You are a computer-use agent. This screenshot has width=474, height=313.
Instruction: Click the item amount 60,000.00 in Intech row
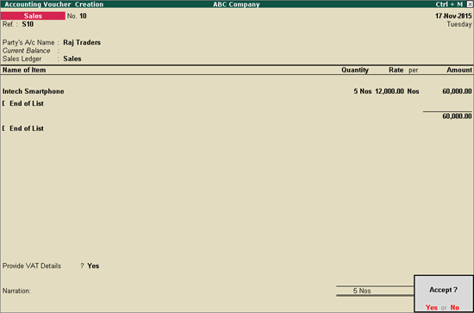tap(457, 91)
